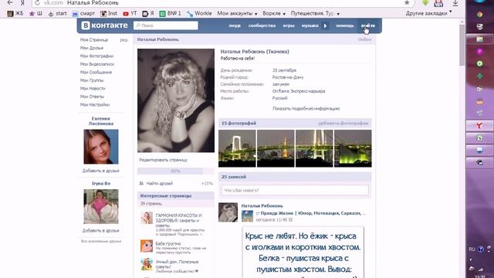Open the green plus taskbar icon
Screen dimensions: 494x278
click(479, 76)
